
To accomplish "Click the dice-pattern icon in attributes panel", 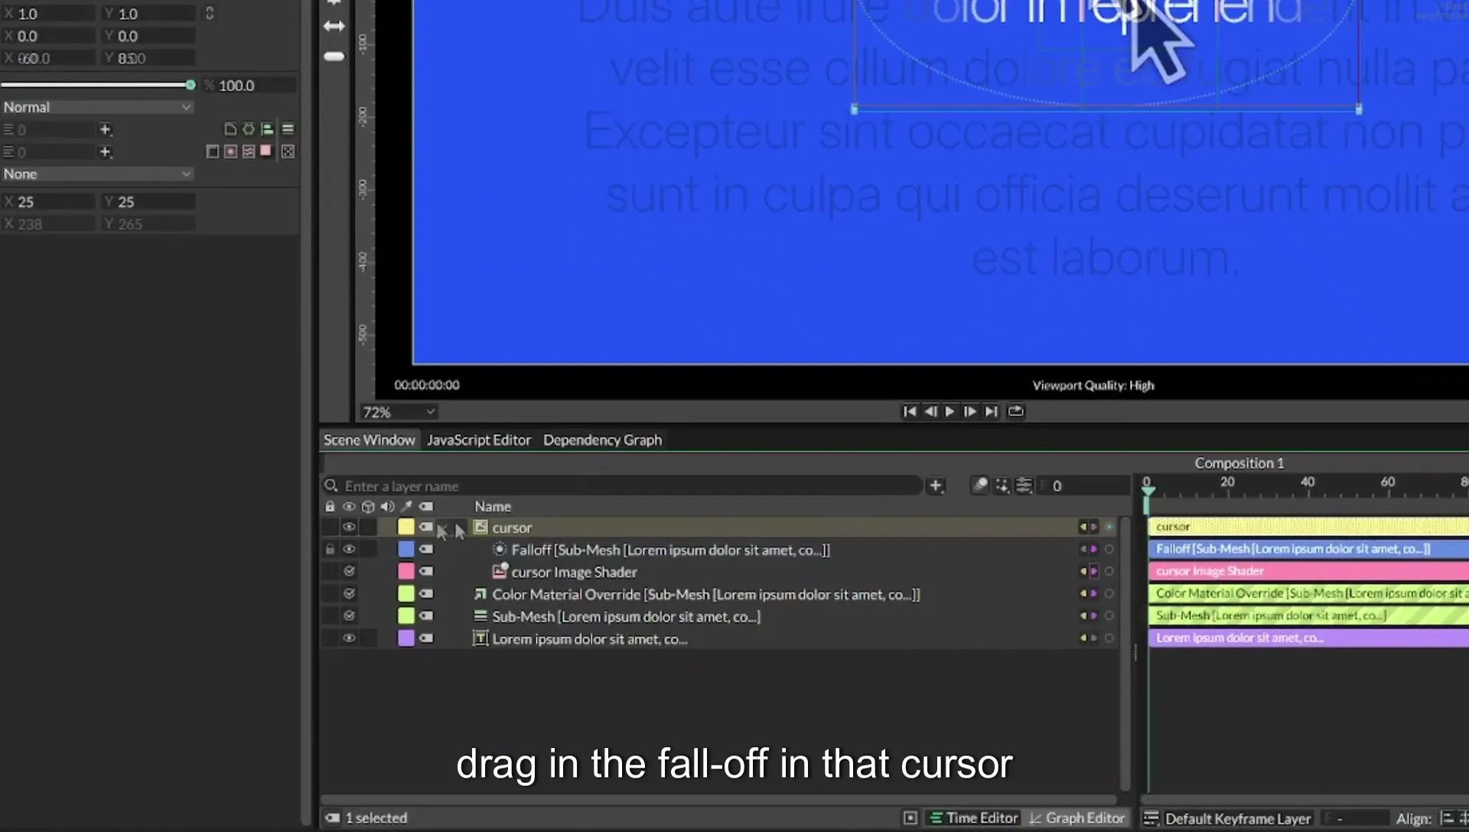I will [288, 151].
